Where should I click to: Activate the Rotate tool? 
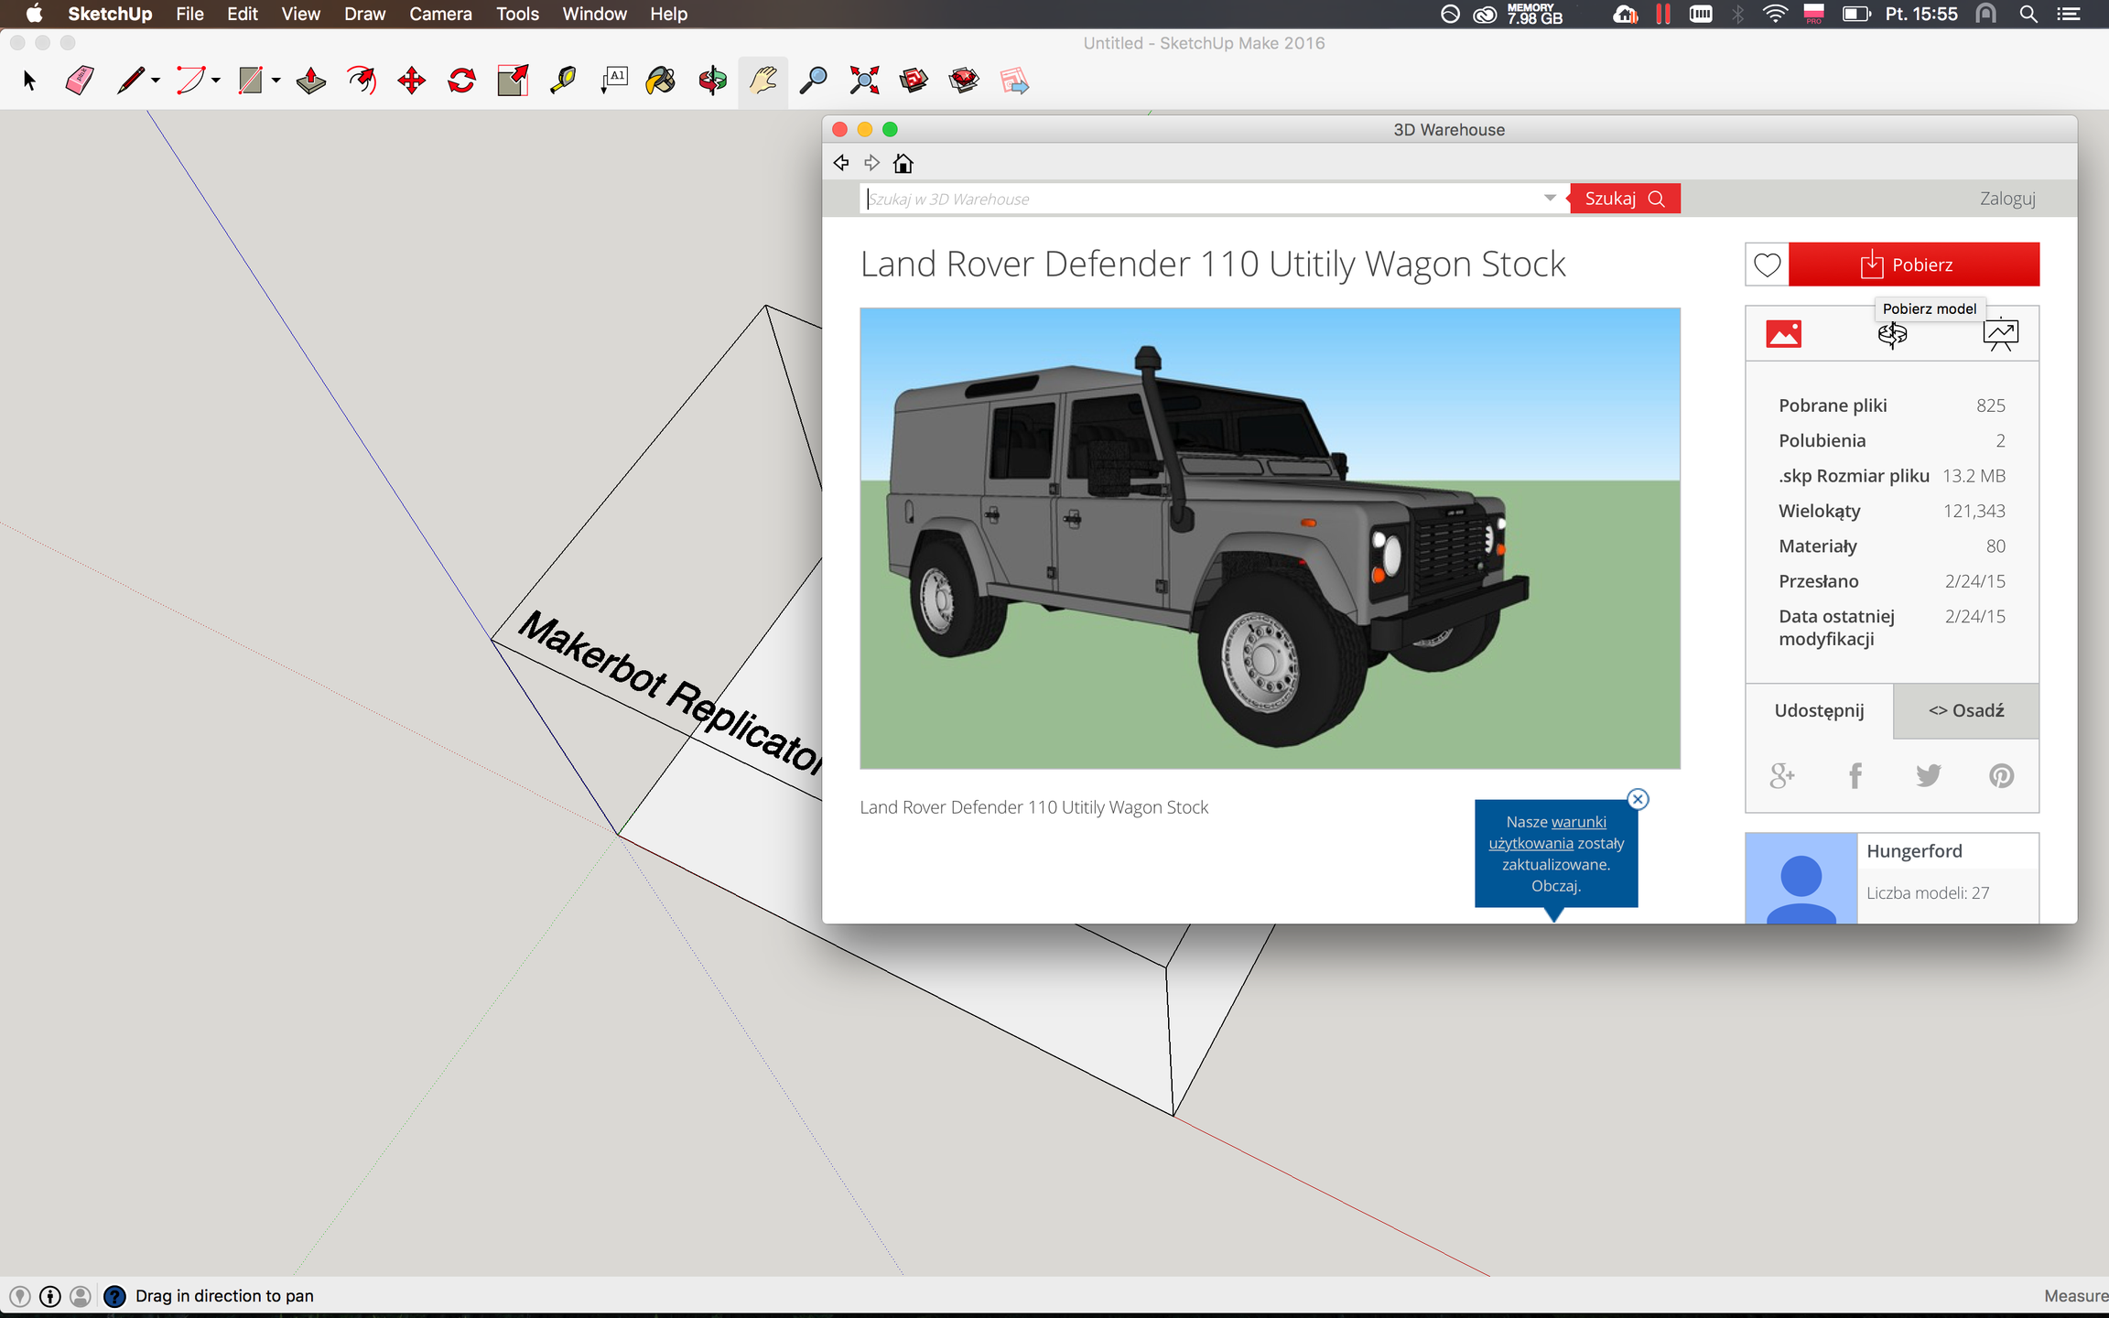462,81
